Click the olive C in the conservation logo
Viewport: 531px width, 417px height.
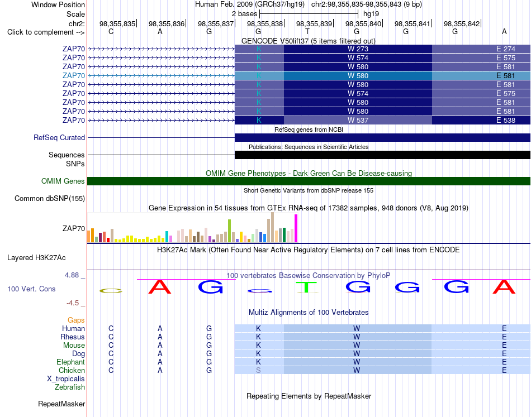coord(111,290)
